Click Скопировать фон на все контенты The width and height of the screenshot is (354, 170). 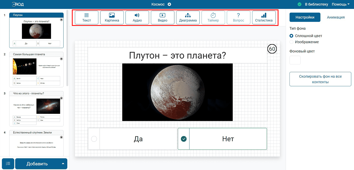coord(320,79)
